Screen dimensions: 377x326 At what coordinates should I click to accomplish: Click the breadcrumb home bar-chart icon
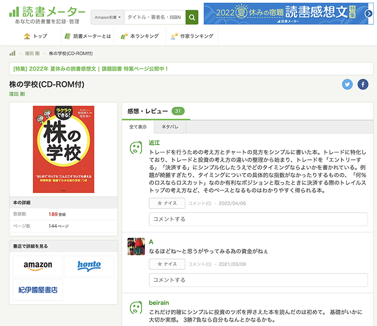coord(12,54)
